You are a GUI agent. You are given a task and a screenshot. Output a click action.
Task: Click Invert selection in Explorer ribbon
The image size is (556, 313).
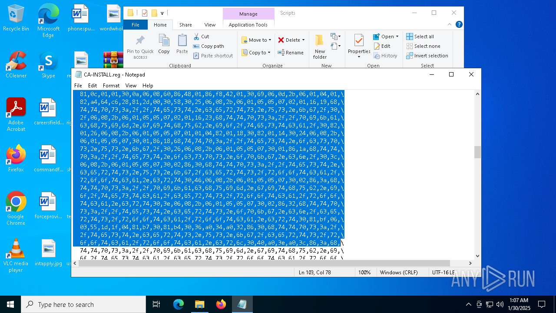pyautogui.click(x=427, y=56)
